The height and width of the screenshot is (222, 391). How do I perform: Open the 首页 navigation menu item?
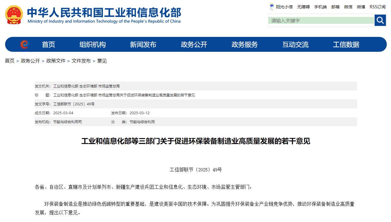48,45
